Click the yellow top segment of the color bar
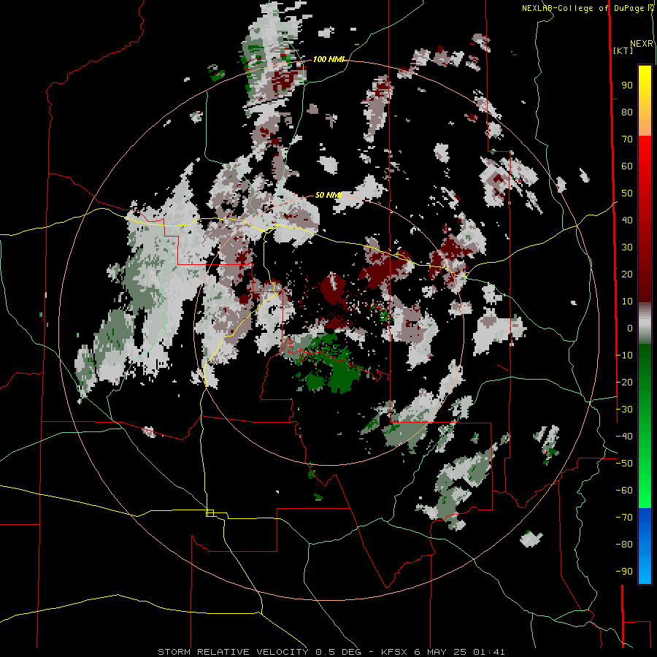Viewport: 657px width, 657px height. tap(645, 101)
